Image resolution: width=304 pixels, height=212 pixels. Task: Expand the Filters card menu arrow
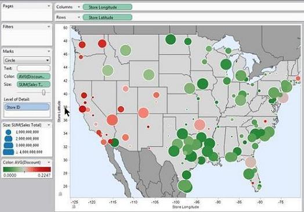click(49, 27)
